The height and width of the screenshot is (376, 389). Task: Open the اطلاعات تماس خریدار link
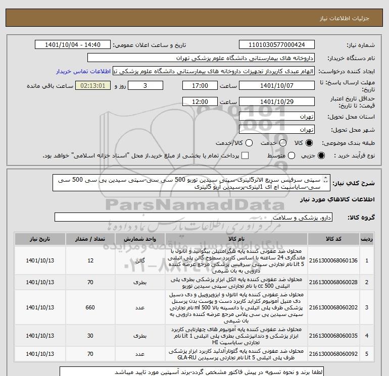click(83, 71)
